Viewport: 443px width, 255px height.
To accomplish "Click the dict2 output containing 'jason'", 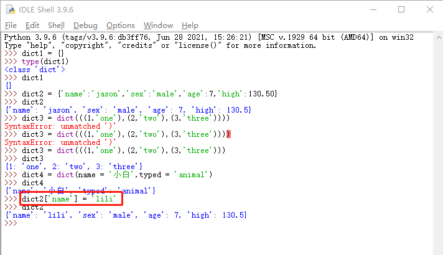I will point(128,110).
